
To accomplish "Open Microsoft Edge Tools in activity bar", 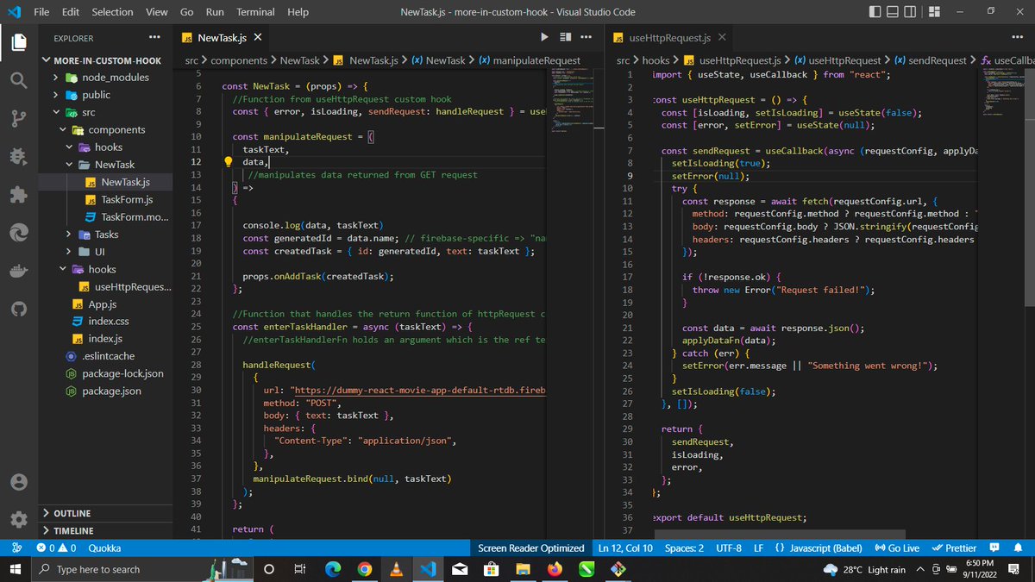I will coord(19,233).
